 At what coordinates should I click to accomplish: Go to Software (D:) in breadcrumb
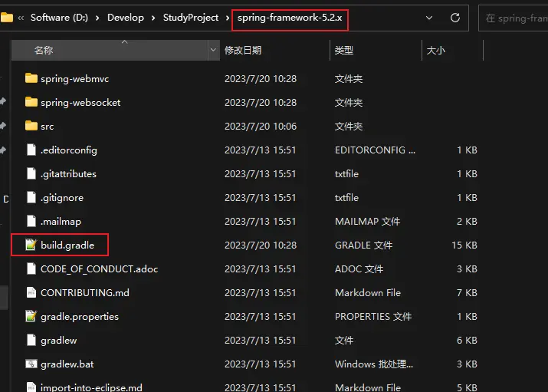(61, 18)
